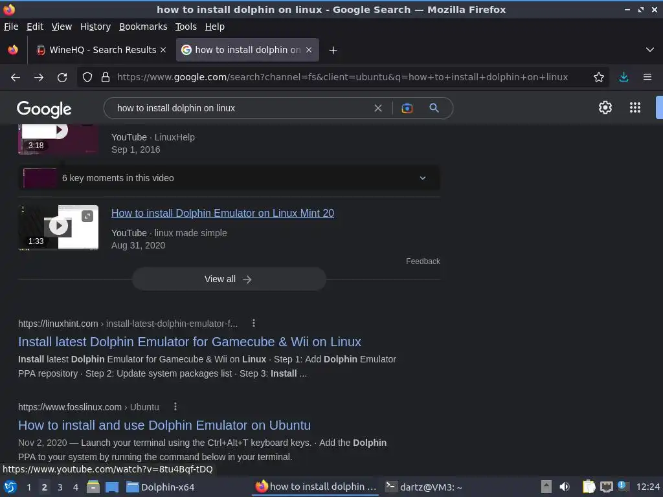Bookmark this page with the star
663x497 pixels.
599,78
